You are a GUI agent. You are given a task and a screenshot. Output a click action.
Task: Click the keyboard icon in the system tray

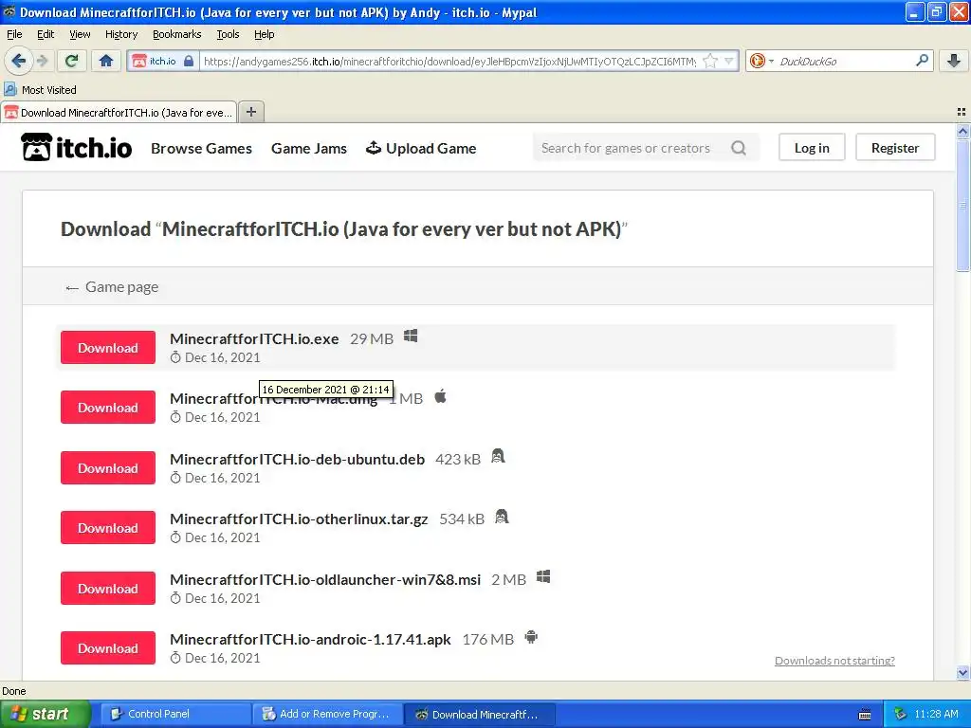[865, 715]
